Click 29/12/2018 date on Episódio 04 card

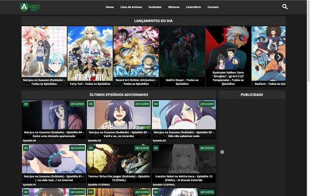(77, 104)
